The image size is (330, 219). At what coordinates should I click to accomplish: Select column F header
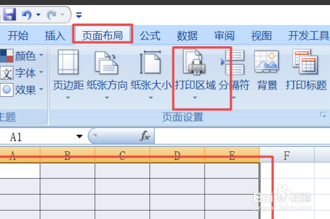point(287,155)
